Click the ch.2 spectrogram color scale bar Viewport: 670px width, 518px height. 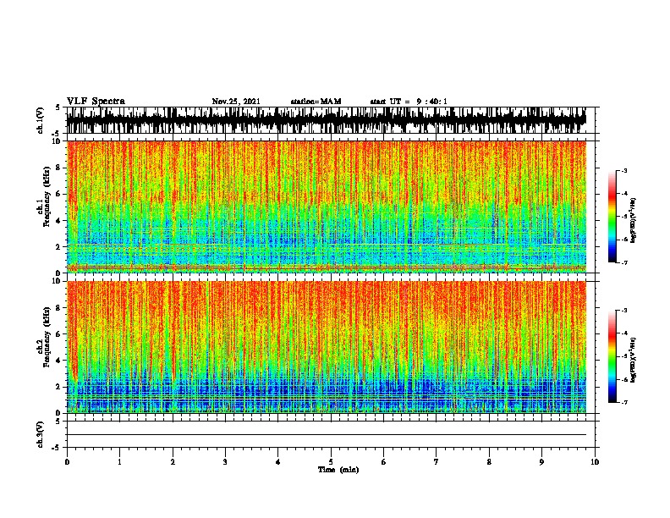(x=612, y=356)
